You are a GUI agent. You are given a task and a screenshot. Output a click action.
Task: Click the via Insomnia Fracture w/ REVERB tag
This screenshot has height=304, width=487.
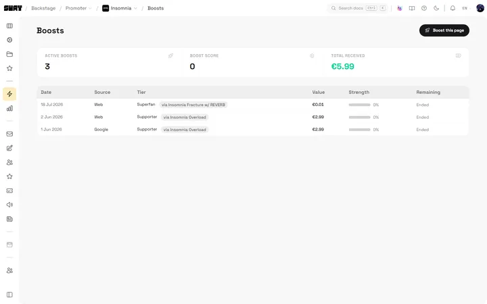point(193,105)
